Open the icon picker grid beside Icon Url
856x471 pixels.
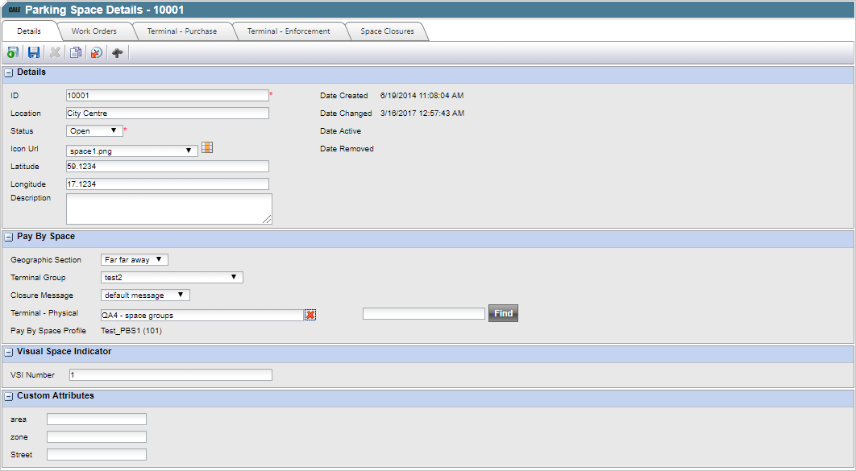pyautogui.click(x=207, y=147)
